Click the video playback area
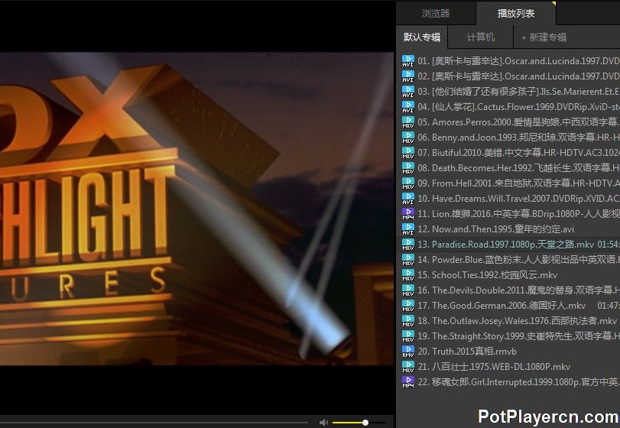Viewport: 620px width, 428px height. pyautogui.click(x=197, y=209)
